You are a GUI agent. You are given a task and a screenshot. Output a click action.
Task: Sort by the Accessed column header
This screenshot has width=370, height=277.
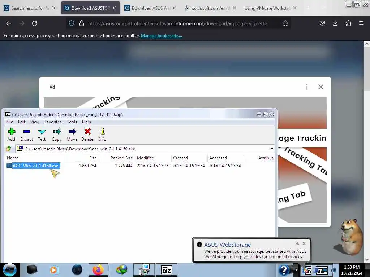click(x=225, y=158)
